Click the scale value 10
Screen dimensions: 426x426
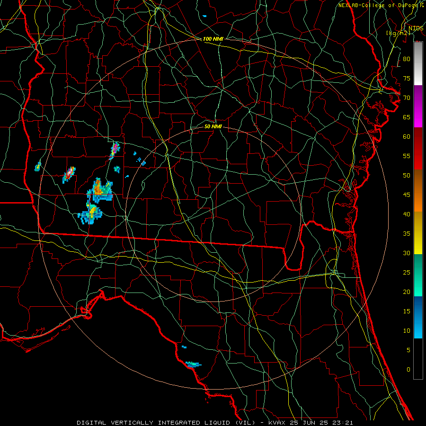coord(407,331)
